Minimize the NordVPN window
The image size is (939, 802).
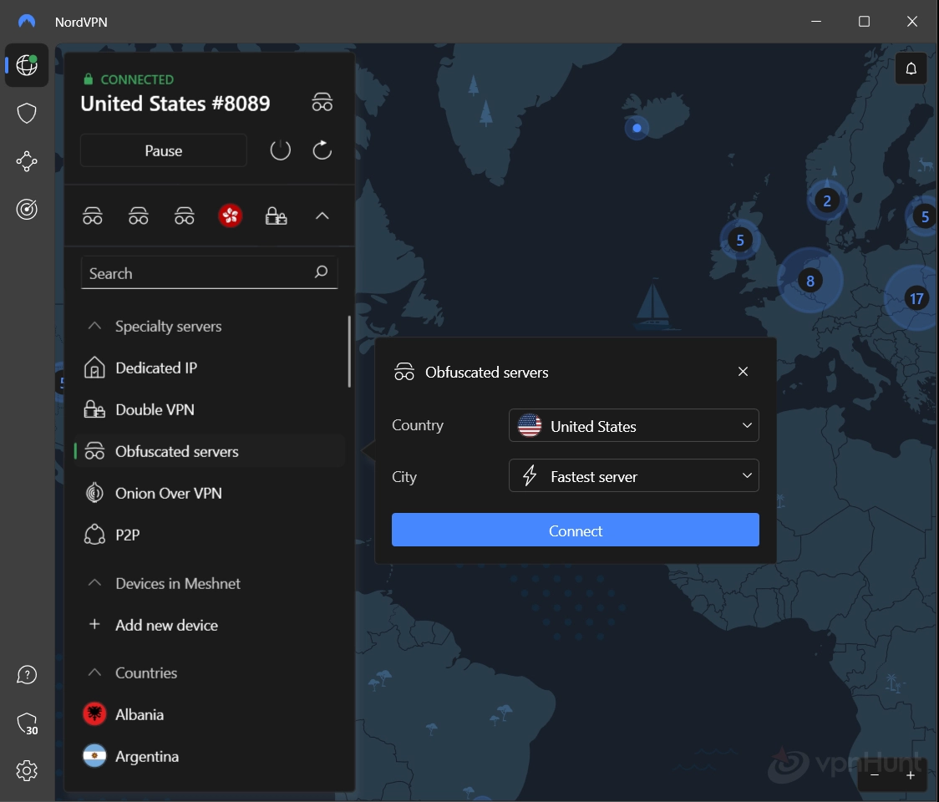(816, 22)
